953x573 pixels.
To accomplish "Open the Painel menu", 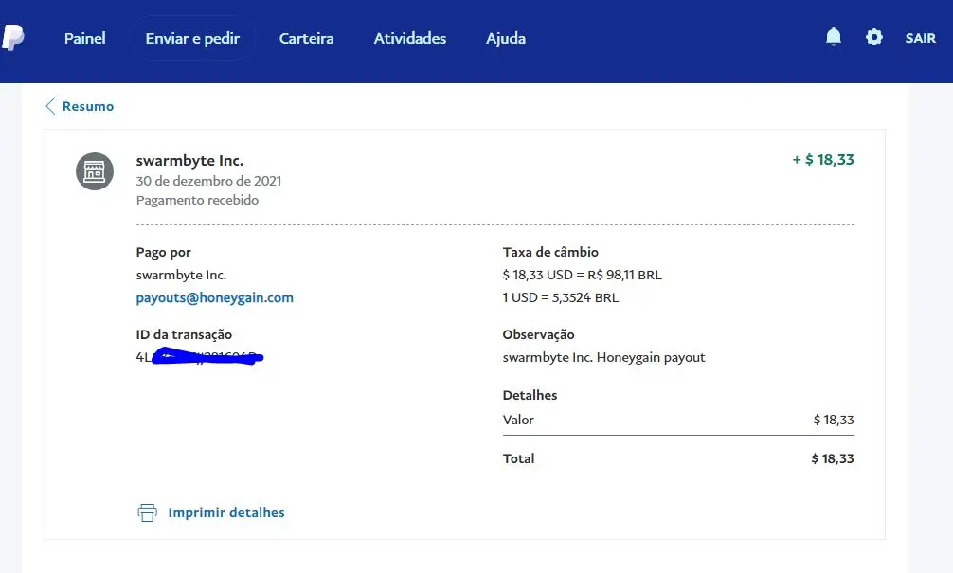I will coord(85,38).
